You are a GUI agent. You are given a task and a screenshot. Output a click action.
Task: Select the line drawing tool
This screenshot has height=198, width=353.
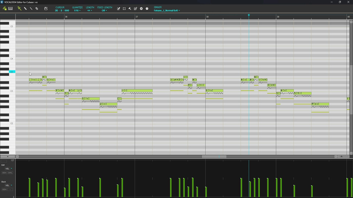[x=31, y=8]
